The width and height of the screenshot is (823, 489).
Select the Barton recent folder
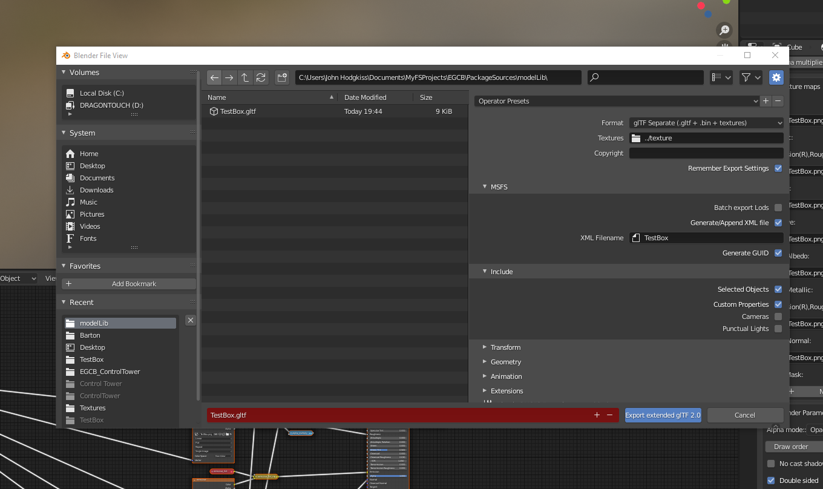[x=90, y=335]
